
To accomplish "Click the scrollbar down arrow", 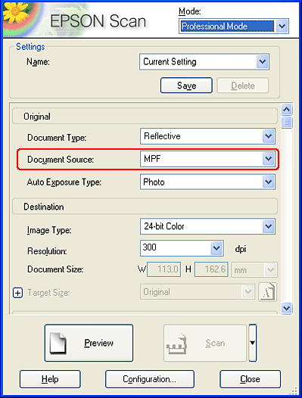I will [x=287, y=308].
